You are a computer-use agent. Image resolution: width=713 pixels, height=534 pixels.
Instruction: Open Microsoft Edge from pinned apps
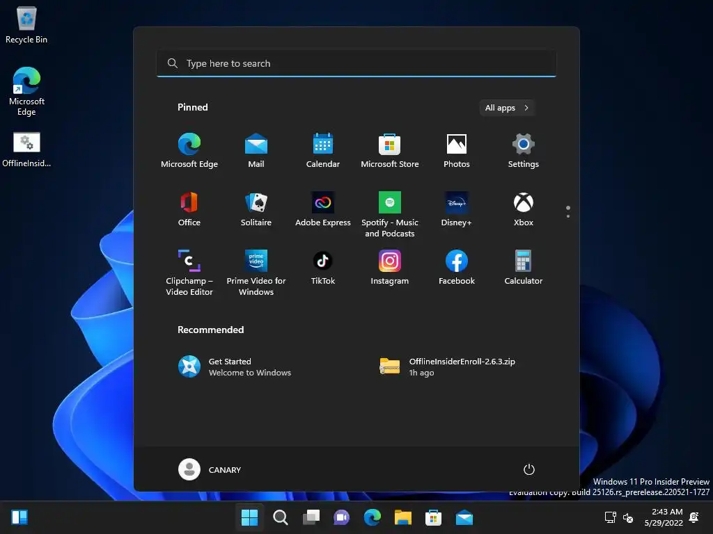[x=189, y=151]
